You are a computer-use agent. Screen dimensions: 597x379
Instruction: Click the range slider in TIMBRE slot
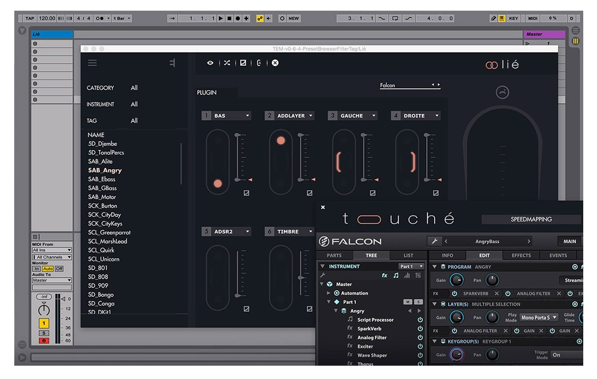click(302, 273)
